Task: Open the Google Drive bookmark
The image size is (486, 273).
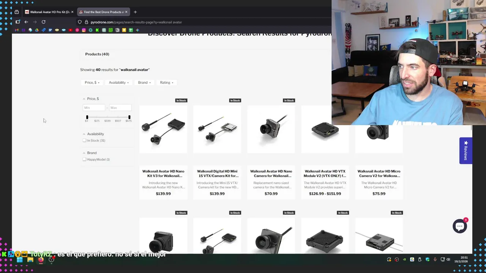Action: pyautogui.click(x=37, y=30)
